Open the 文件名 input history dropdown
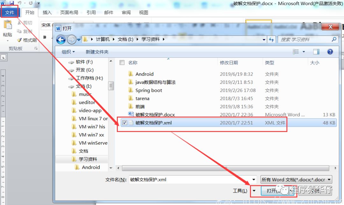 254,179
